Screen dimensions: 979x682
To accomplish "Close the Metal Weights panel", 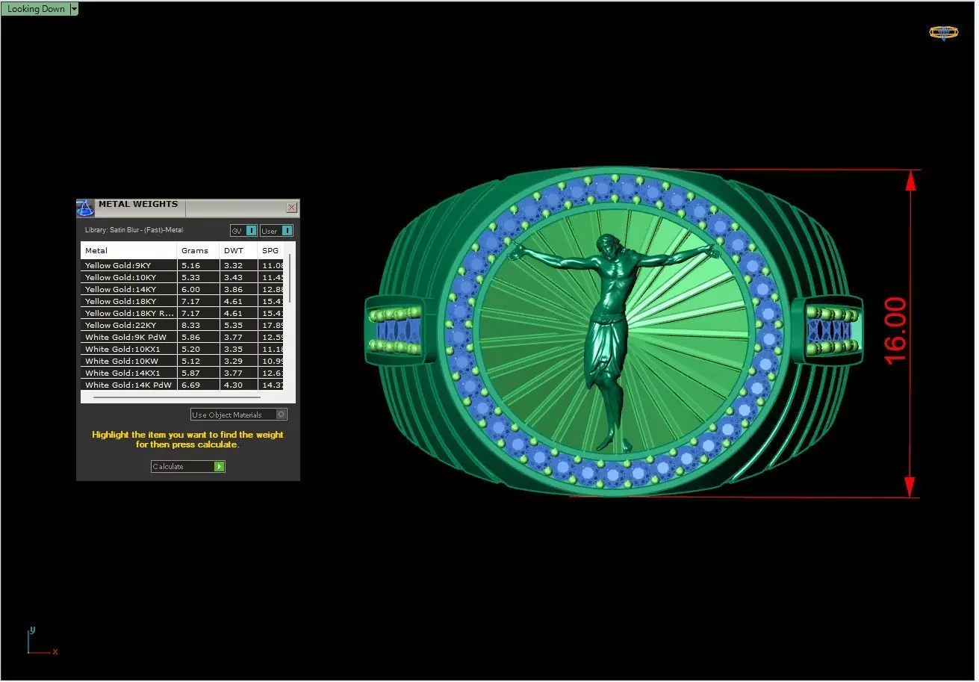I will 292,207.
